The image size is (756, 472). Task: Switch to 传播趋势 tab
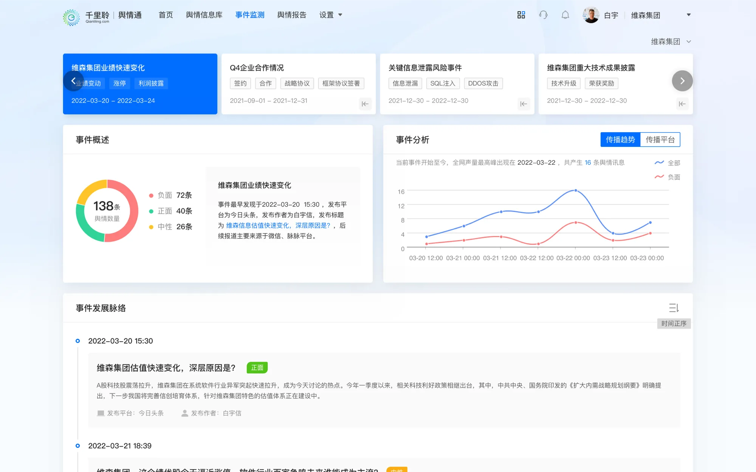coord(620,140)
